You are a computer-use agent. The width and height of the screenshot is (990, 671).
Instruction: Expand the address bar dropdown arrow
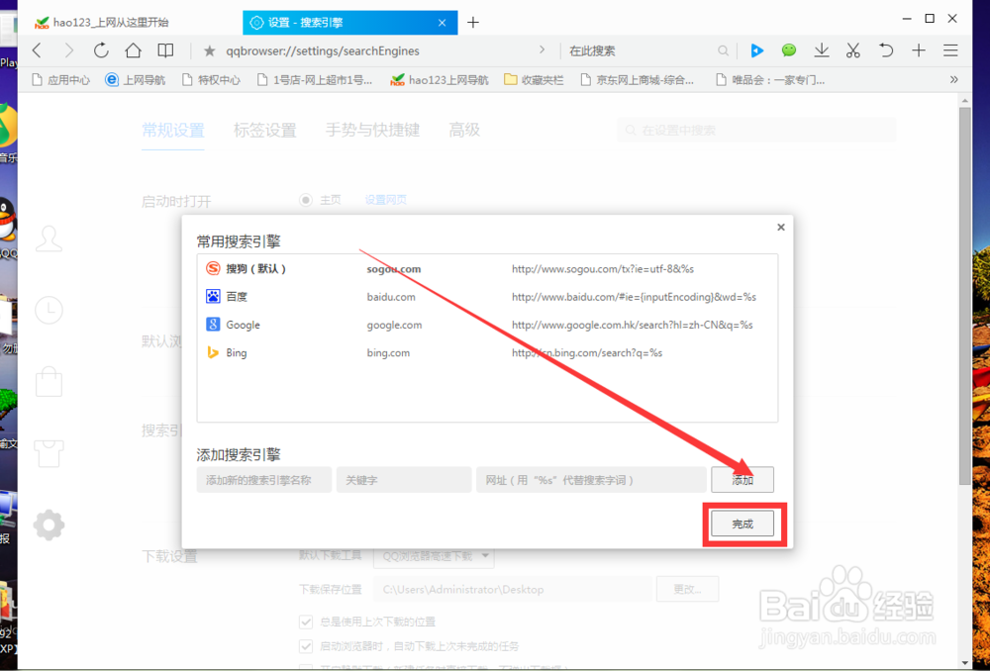[x=542, y=49]
